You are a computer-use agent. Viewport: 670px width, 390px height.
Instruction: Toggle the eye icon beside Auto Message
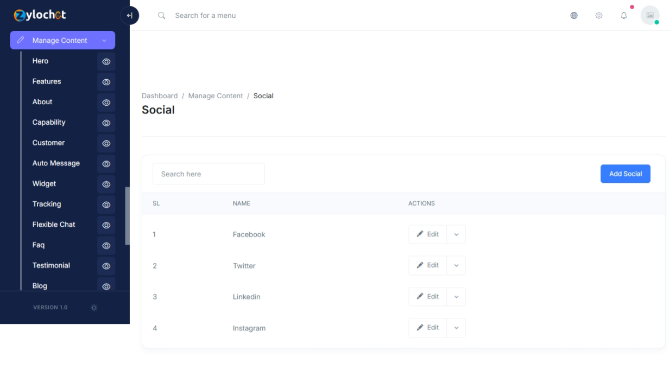106,164
